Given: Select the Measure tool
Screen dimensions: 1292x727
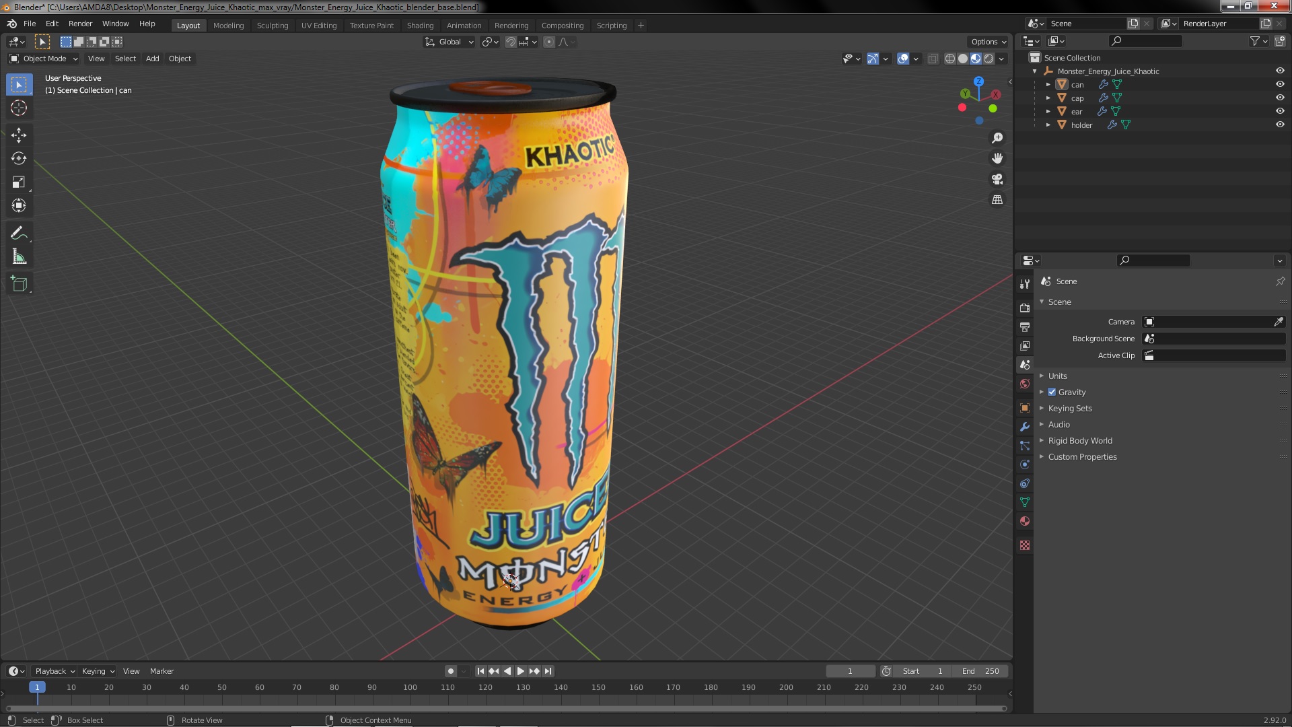Looking at the screenshot, I should coord(19,257).
